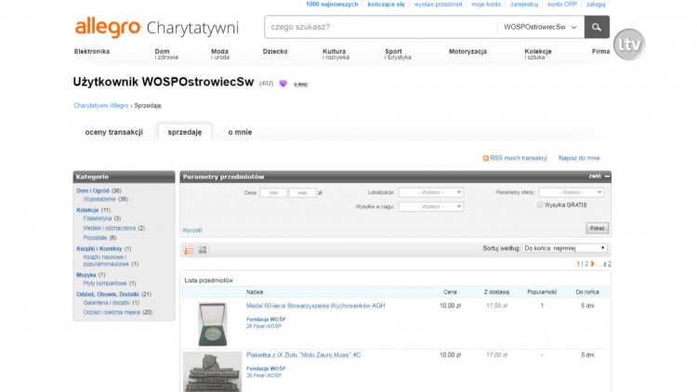Select 'Książki i Komiksy' category
The image size is (697, 392).
(99, 249)
